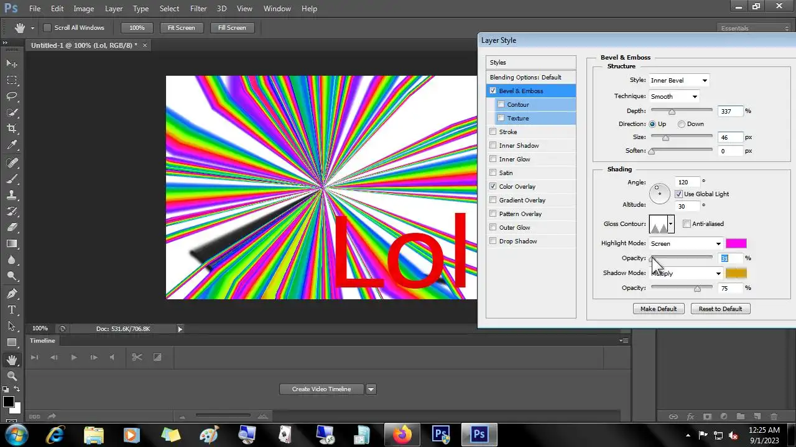Click the Timeline scissors split icon
The height and width of the screenshot is (447, 796).
pos(137,357)
